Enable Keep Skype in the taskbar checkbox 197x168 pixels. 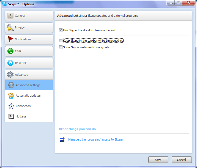(61, 41)
